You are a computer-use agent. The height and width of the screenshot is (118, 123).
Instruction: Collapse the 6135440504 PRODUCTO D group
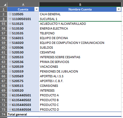[10, 109]
